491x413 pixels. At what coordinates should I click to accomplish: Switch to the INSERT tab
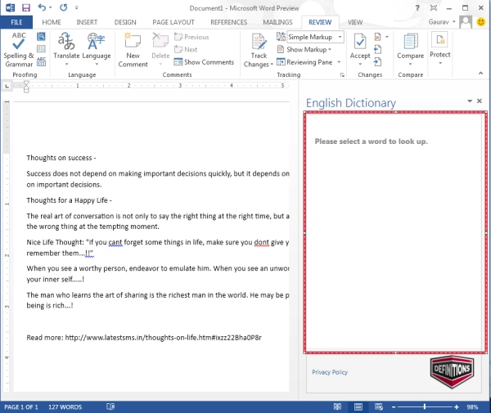87,22
